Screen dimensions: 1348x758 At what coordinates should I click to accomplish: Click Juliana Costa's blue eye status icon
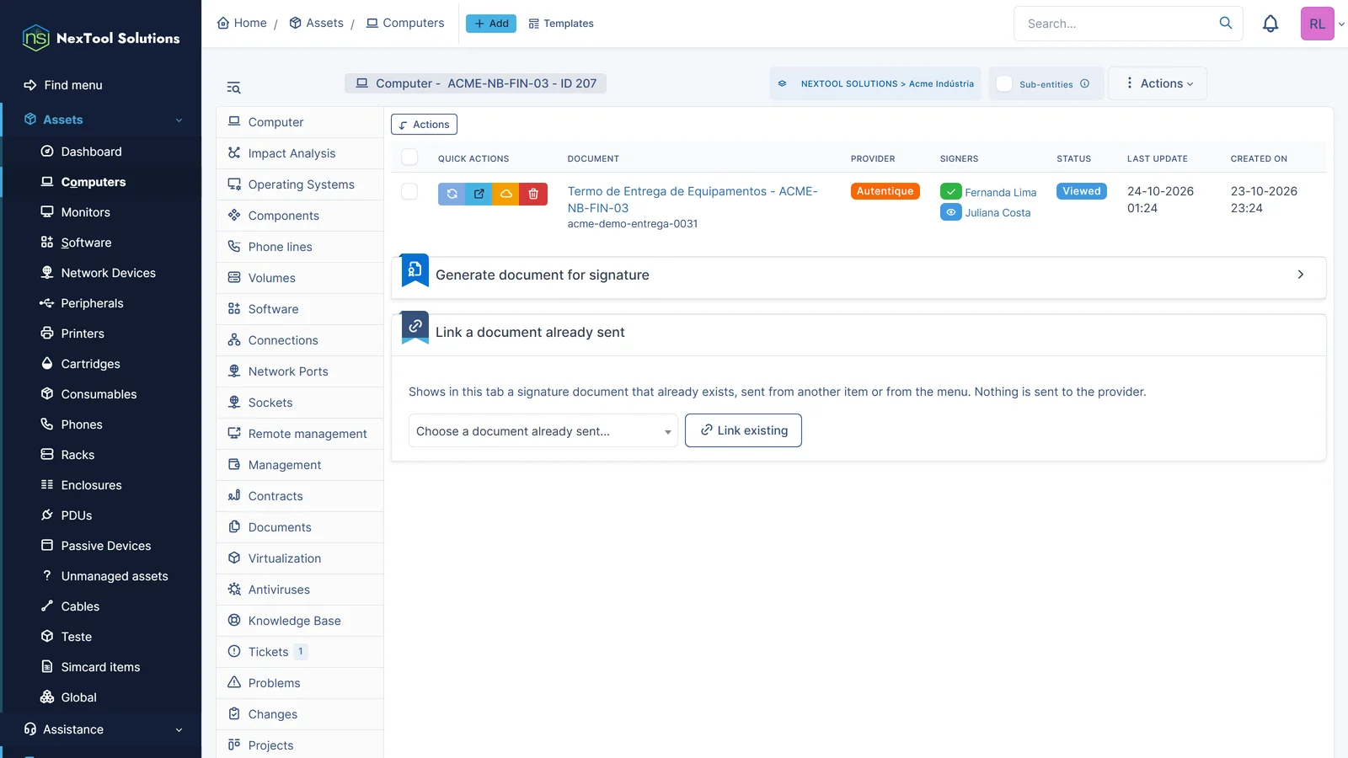[950, 212]
